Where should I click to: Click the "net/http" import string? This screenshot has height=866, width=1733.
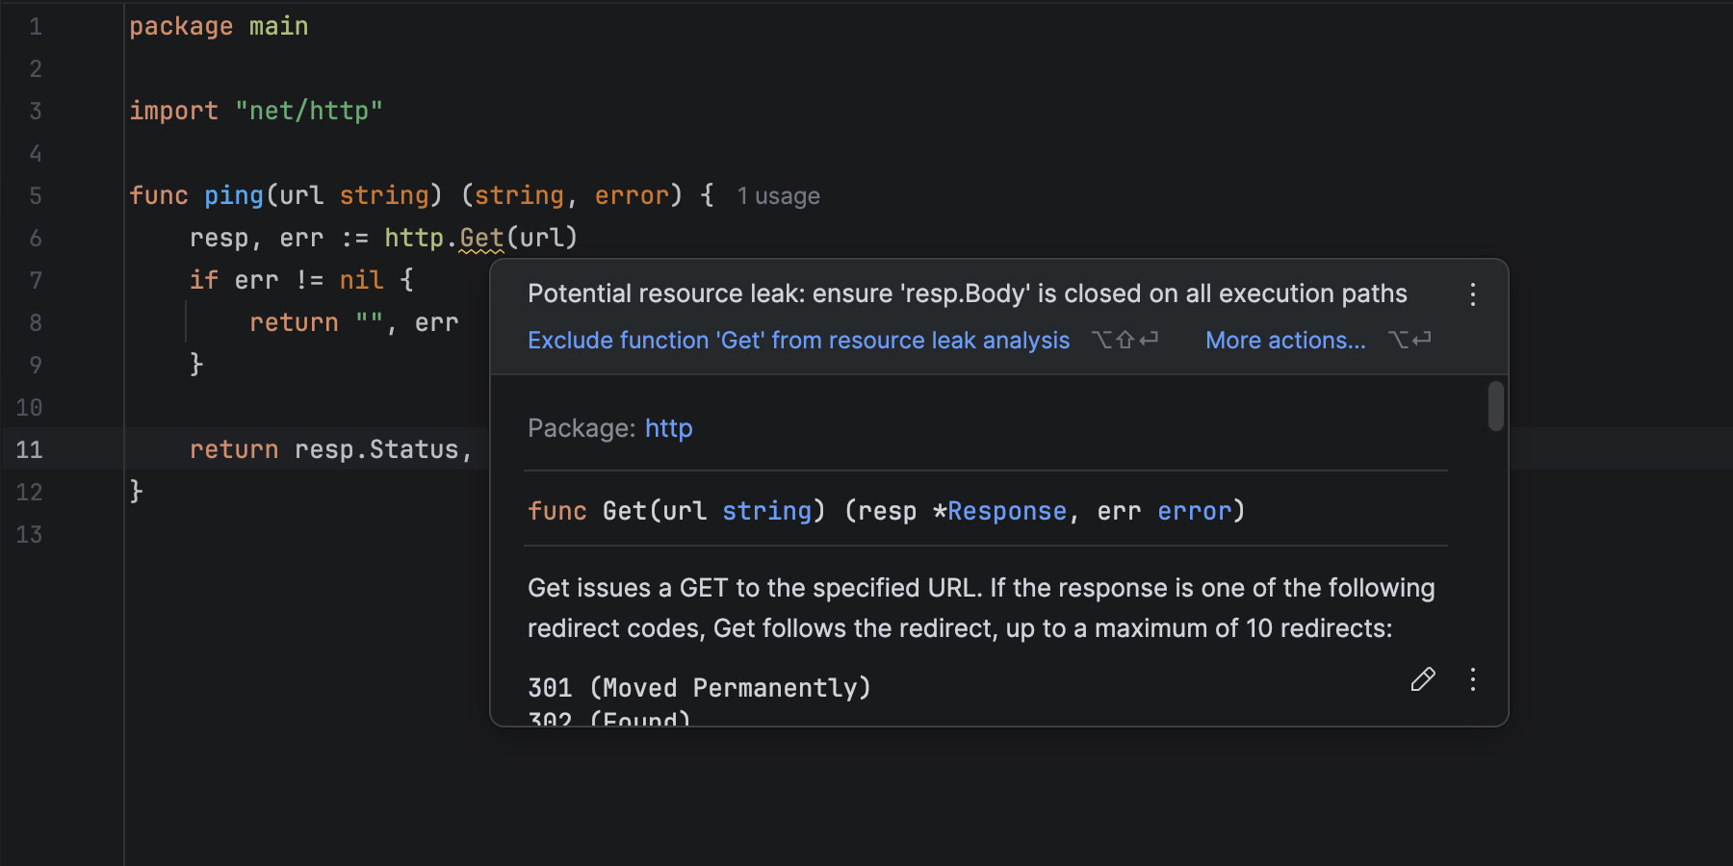tap(308, 111)
